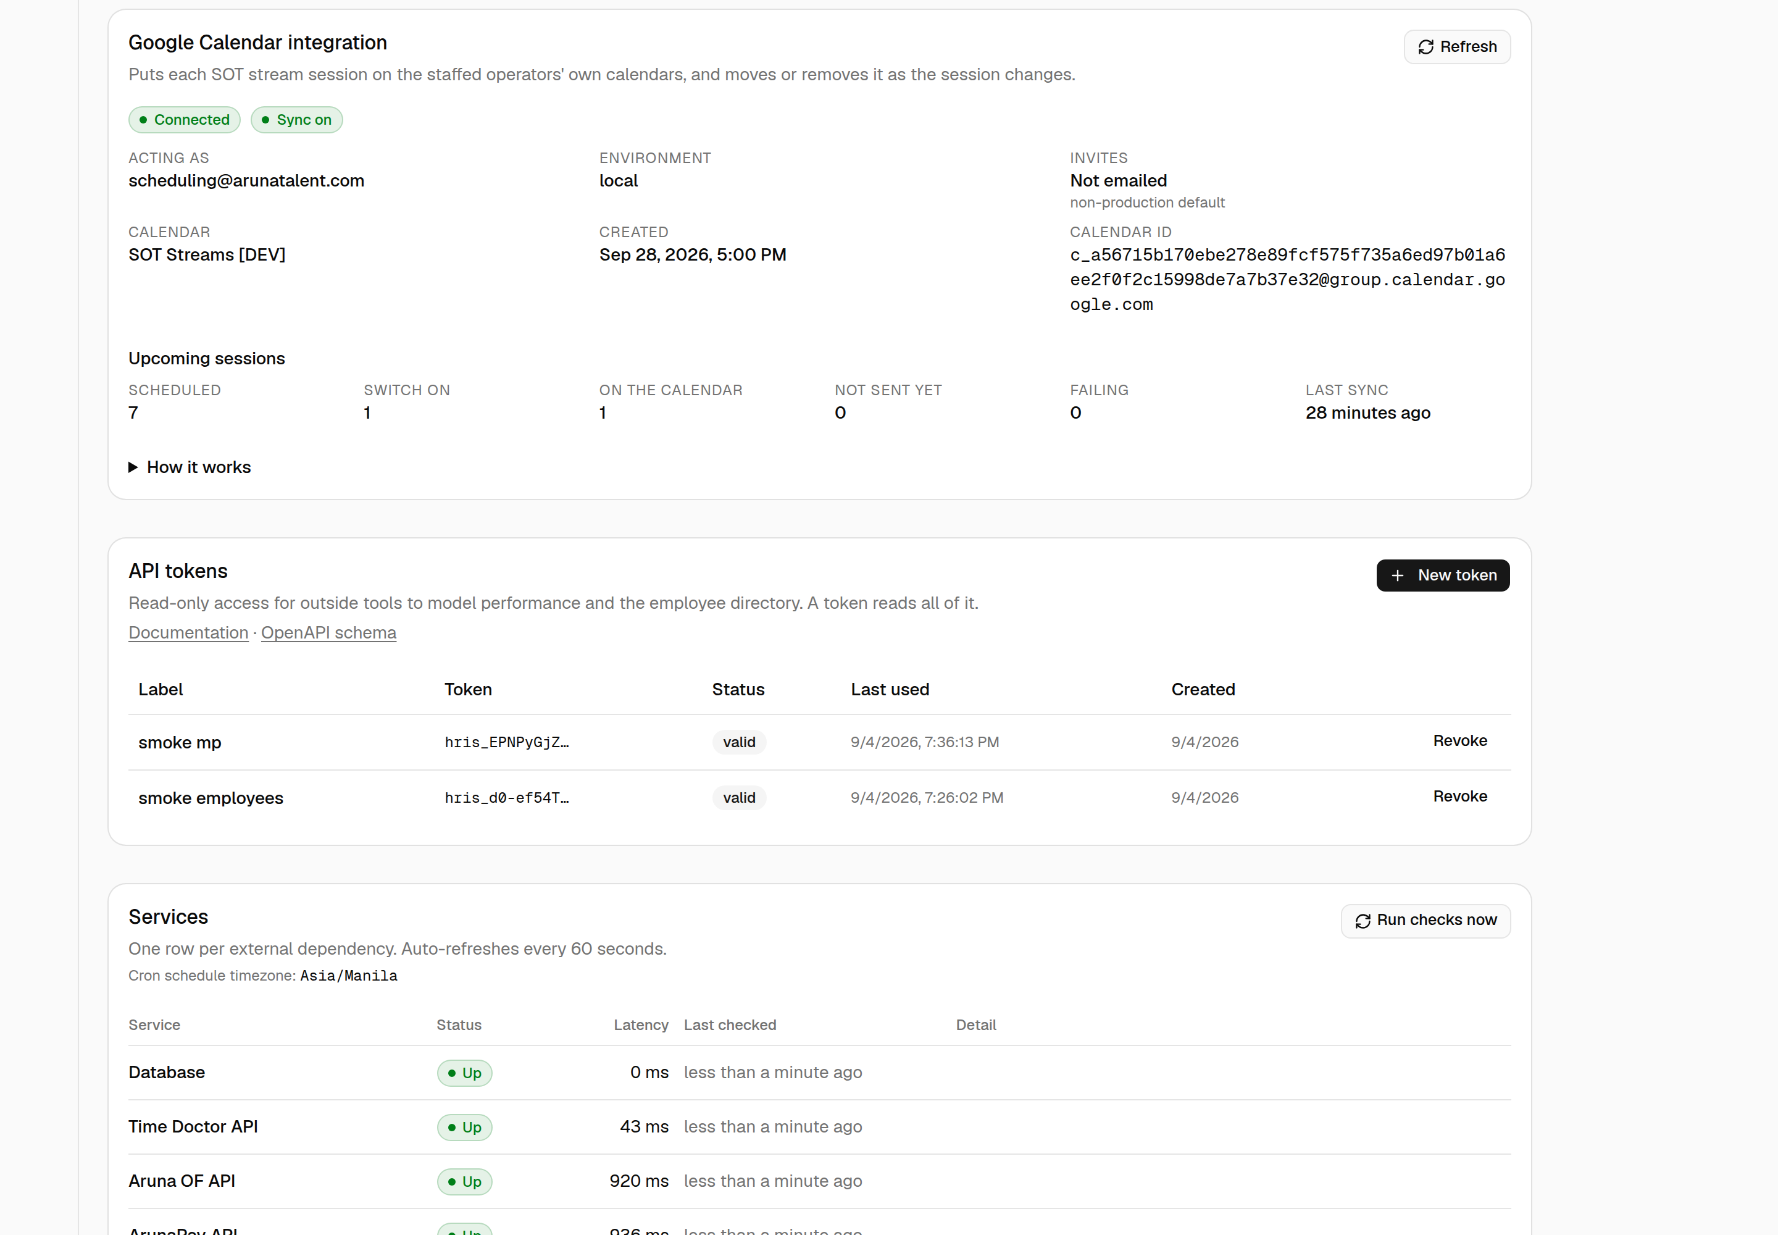Click the Up badge for Time Doctor API
This screenshot has height=1235, width=1778.
(x=464, y=1128)
